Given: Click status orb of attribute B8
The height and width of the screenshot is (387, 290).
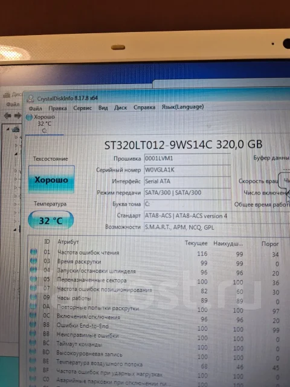Looking at the screenshot, I should click(33, 324).
